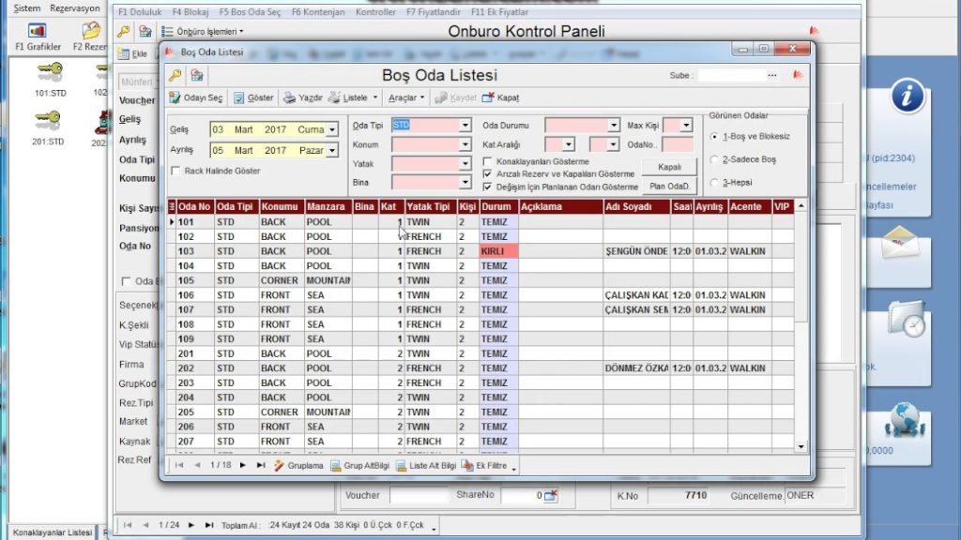Uncheck Değişim İçin Planlanan Odarı Gösterme
The width and height of the screenshot is (961, 540).
(487, 187)
